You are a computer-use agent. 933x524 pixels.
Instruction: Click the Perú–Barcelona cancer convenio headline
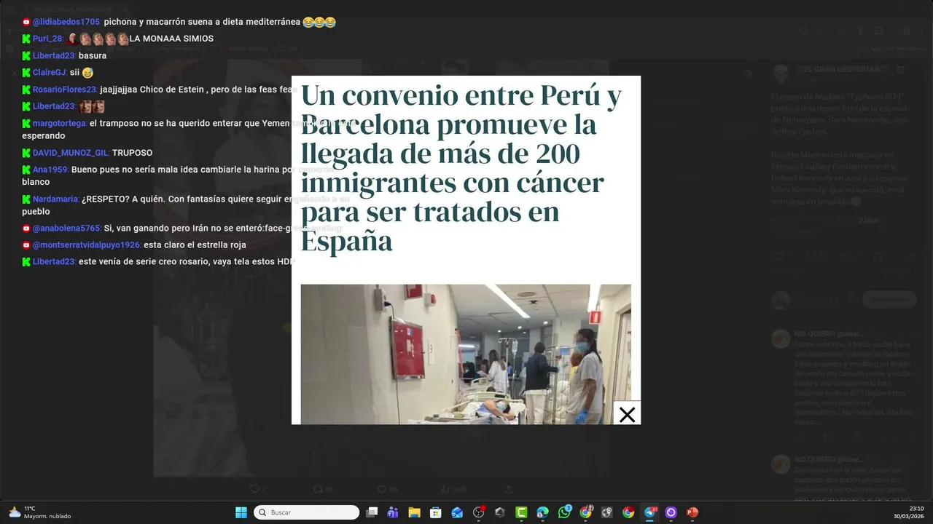pyautogui.click(x=462, y=168)
